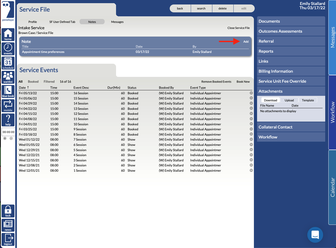Open the vertical Calendar side tab
This screenshot has height=248, width=336.
pos(332,187)
